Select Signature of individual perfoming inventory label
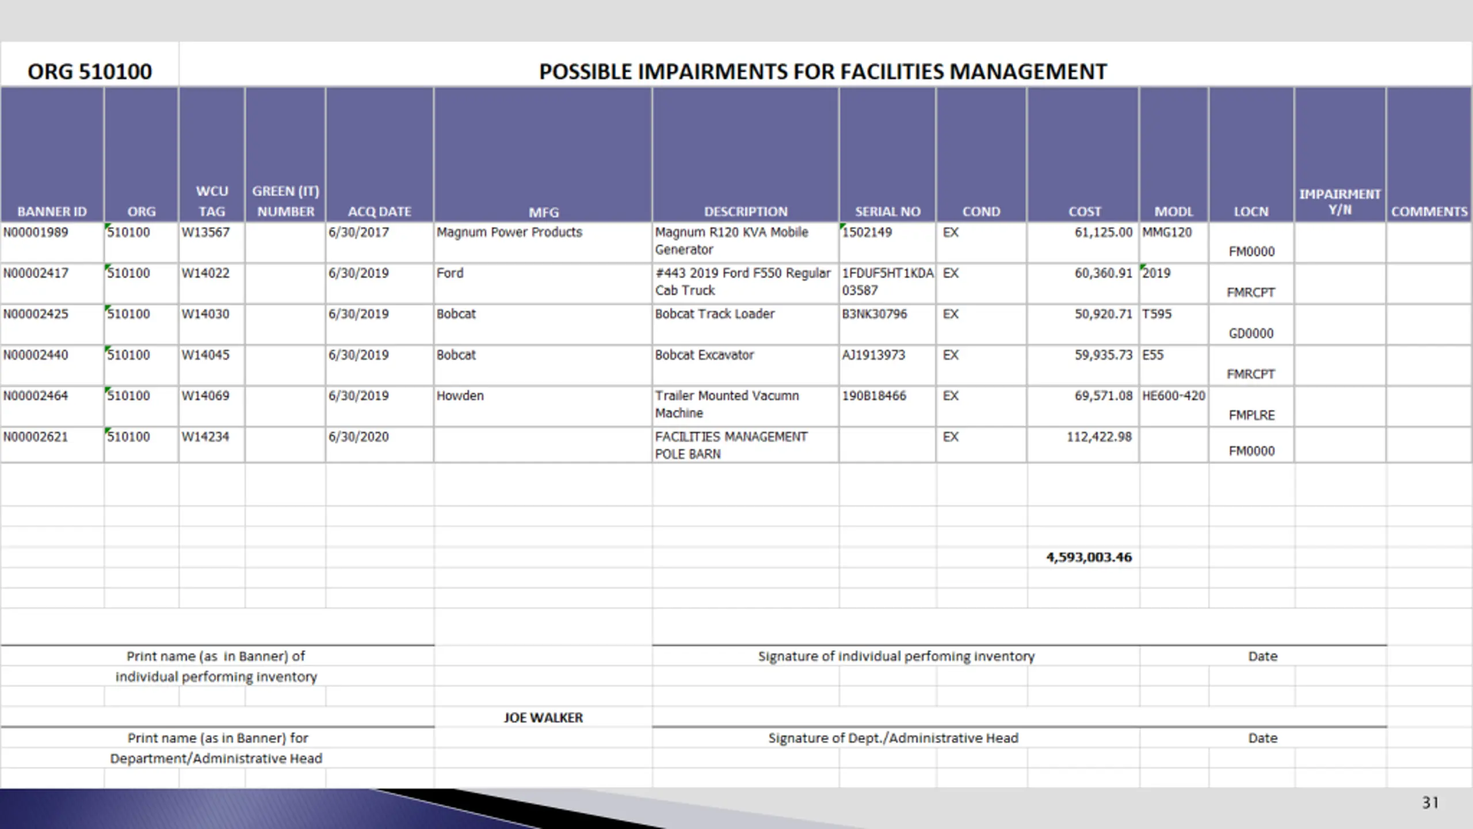 click(x=896, y=656)
